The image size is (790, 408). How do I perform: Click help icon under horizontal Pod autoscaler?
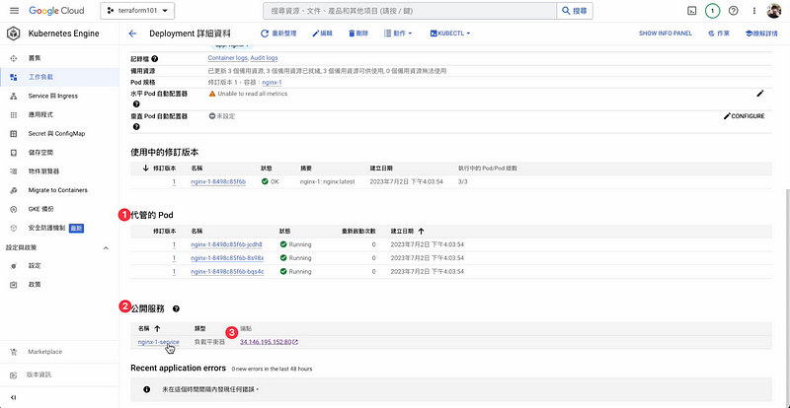click(x=136, y=104)
